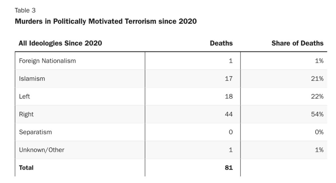Select the Islamism deaths value 17
Screen dimensions: 336x183
coord(229,79)
